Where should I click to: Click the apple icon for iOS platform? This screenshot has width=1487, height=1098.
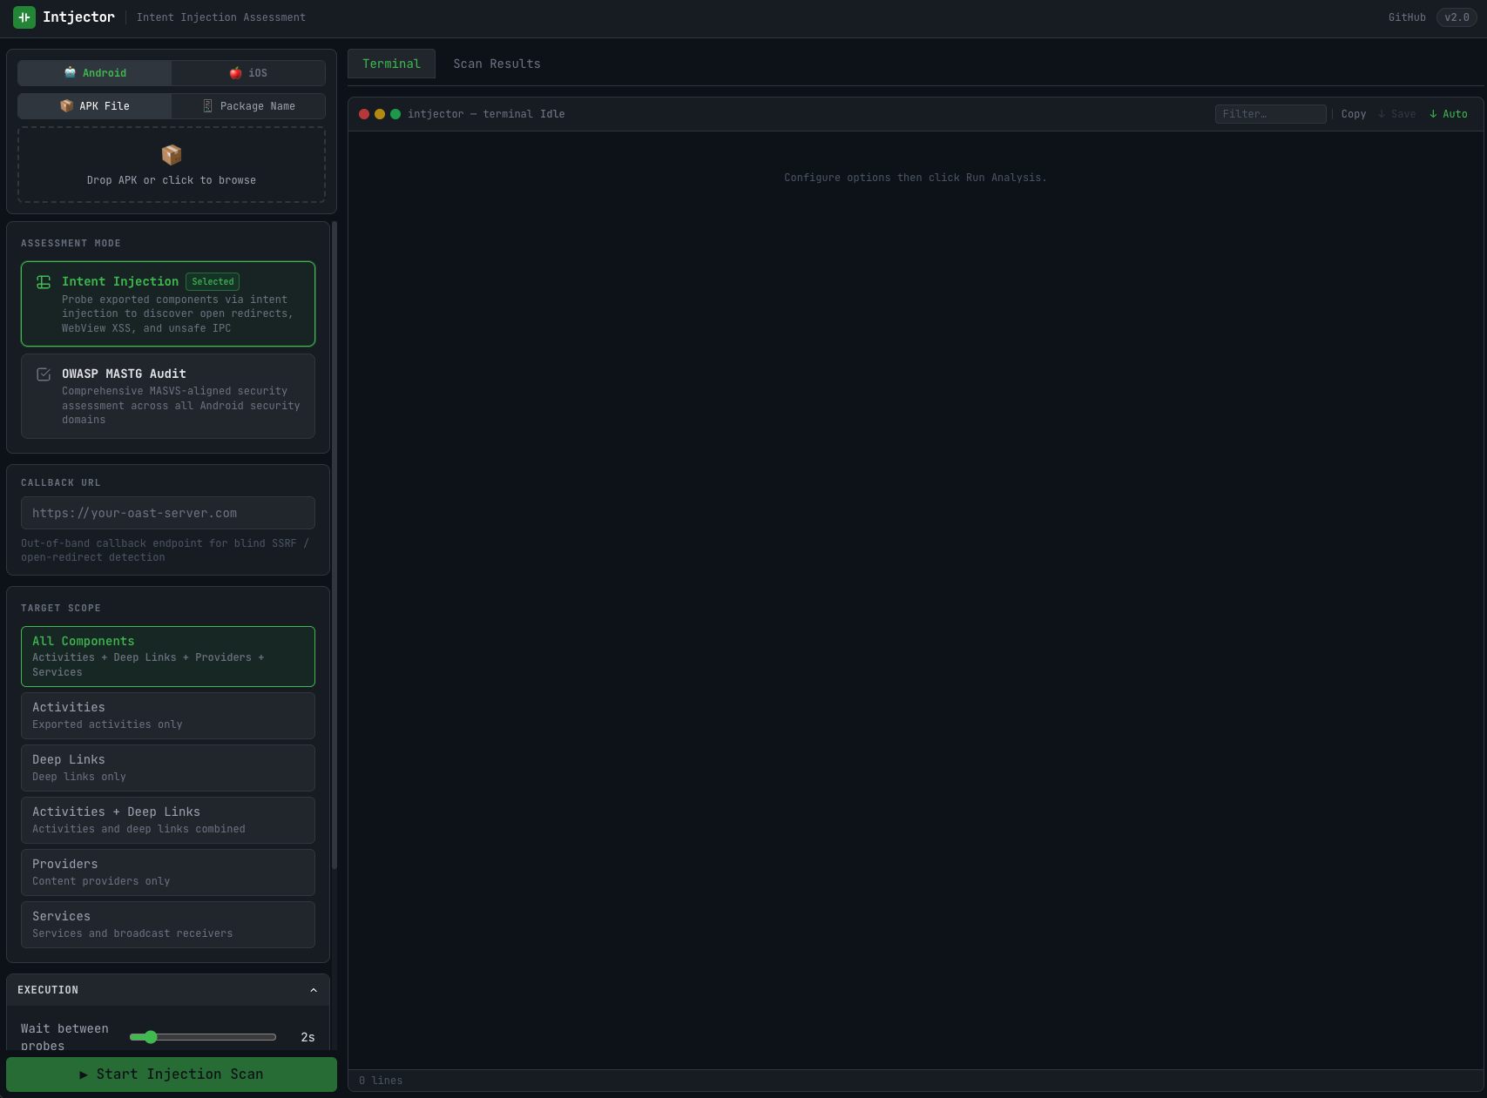[234, 73]
